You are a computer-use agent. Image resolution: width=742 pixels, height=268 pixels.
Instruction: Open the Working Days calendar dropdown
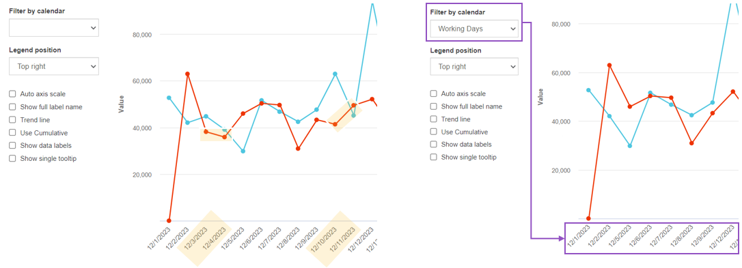pos(474,29)
